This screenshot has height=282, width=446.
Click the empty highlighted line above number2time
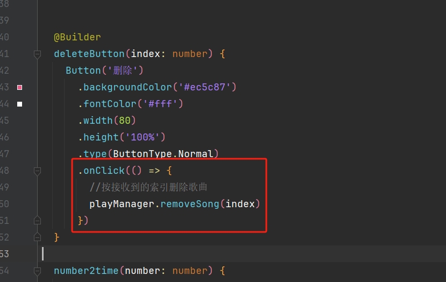point(215,253)
